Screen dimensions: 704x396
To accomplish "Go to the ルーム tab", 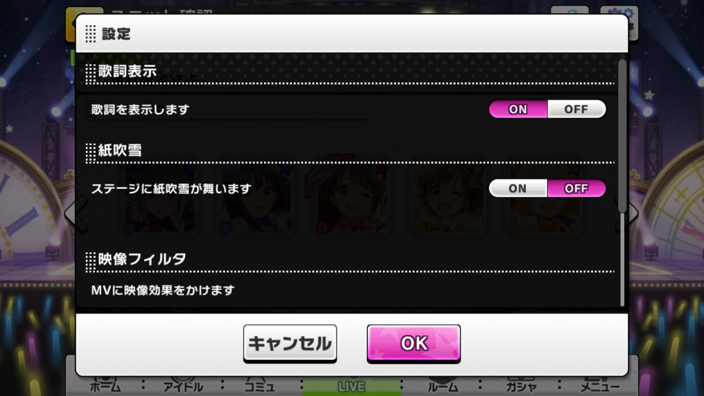I will [x=443, y=386].
